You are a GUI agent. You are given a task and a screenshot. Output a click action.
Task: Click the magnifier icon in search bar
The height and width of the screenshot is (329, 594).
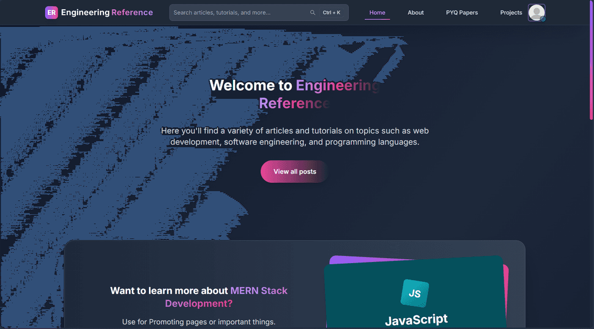click(x=312, y=13)
